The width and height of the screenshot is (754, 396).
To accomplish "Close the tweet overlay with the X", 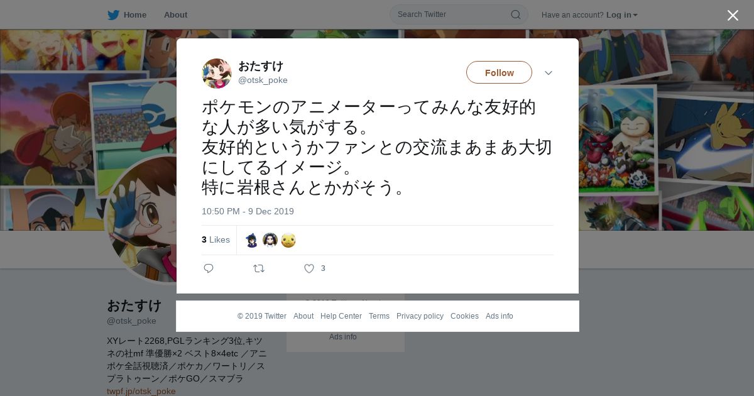I will pos(733,15).
